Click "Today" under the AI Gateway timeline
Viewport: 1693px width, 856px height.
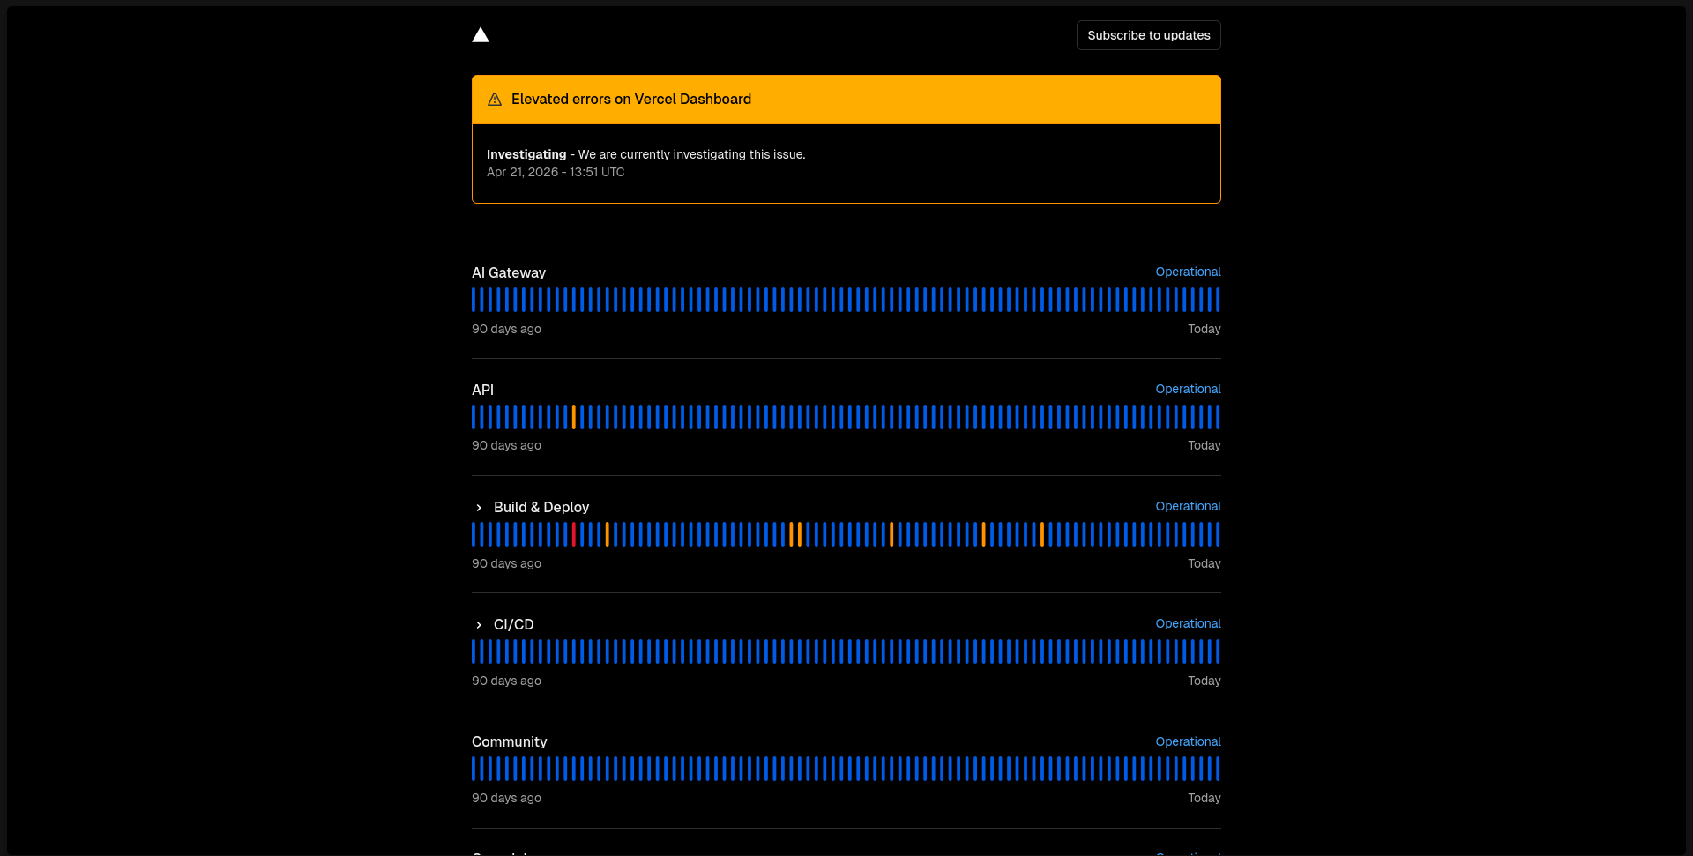point(1204,329)
